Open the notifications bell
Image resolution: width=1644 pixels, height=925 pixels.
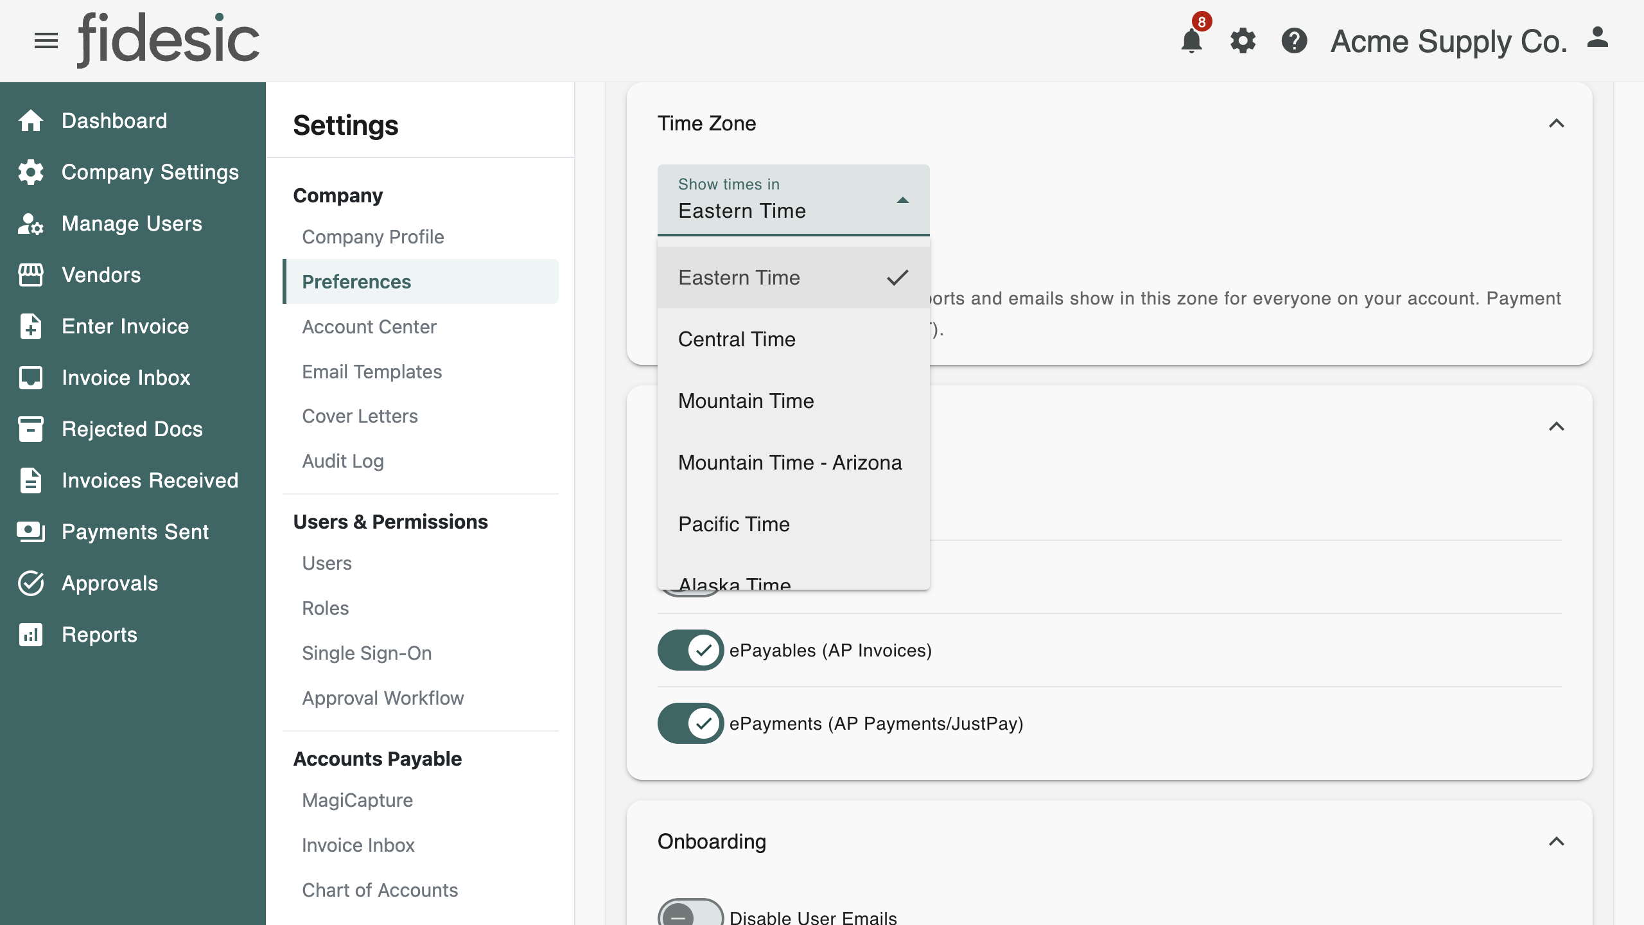[1192, 41]
